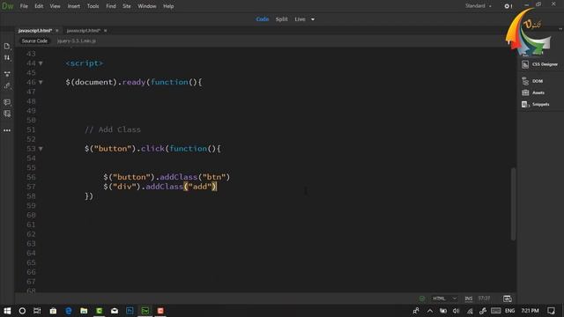Screen dimensions: 564x317
Task: Open Photoshop from the taskbar
Action: pyautogui.click(x=130, y=311)
